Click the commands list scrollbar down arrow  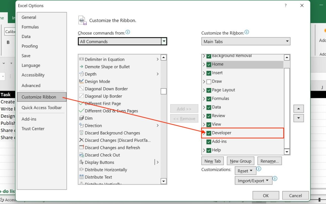pos(163,181)
